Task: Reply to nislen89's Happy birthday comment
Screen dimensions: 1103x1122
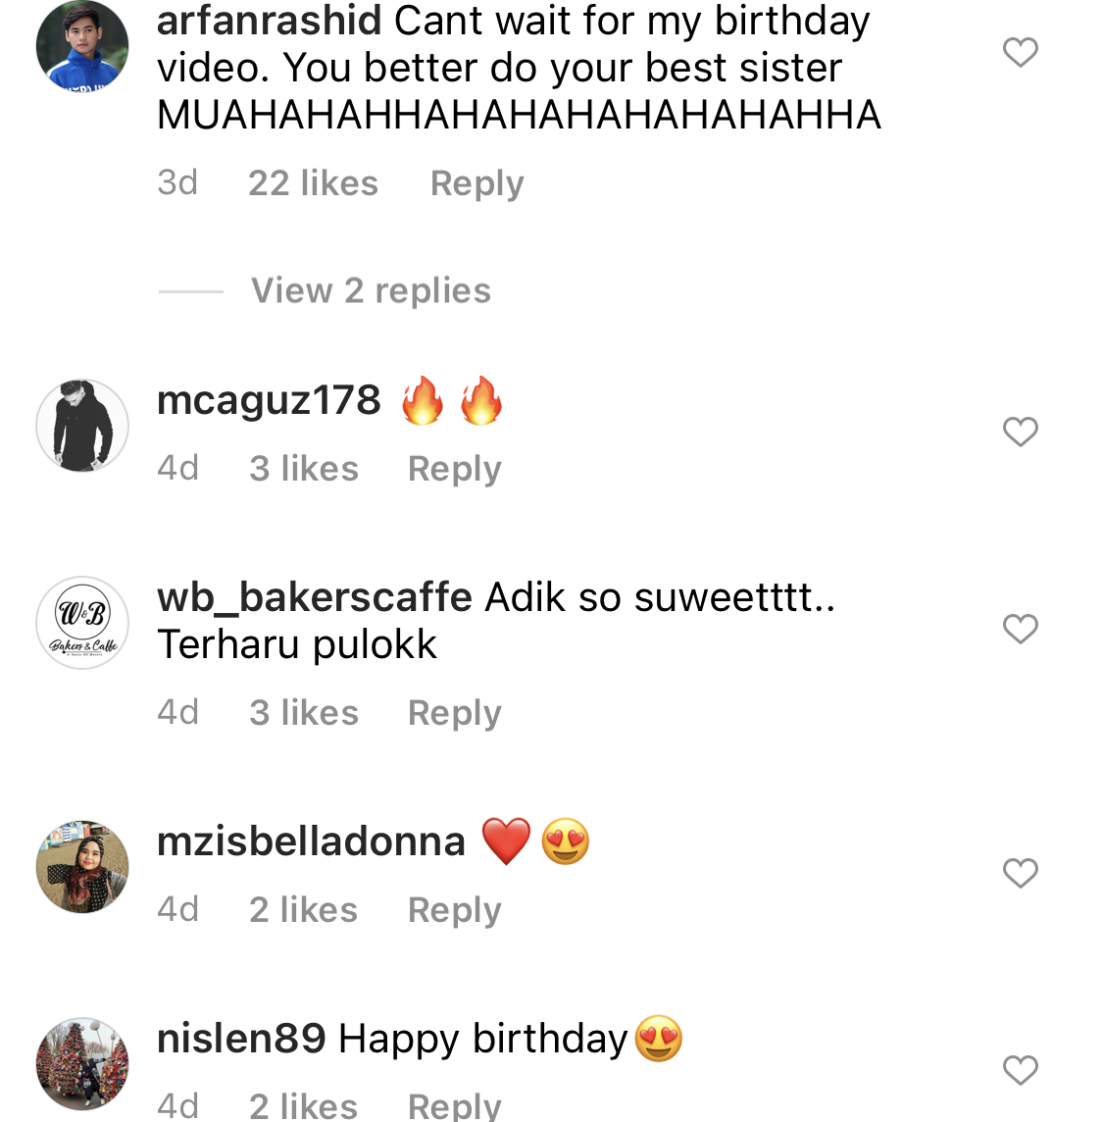Action: (454, 1105)
